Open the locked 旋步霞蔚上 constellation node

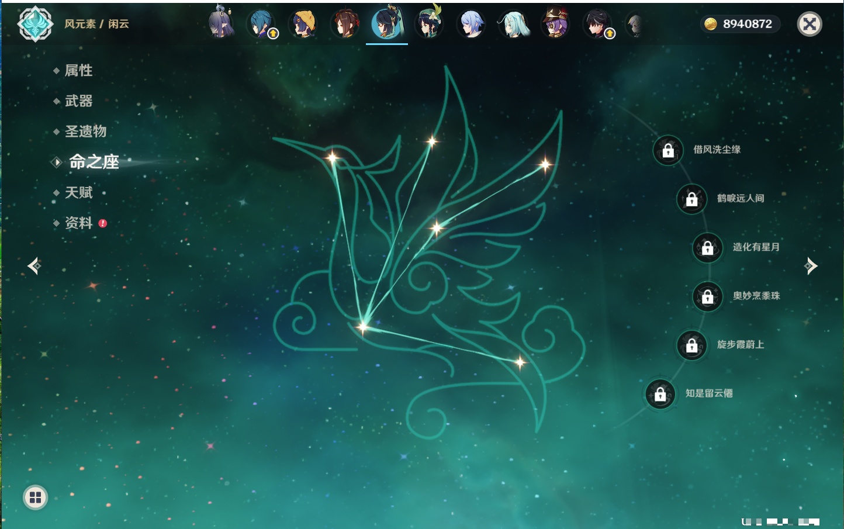pos(692,345)
